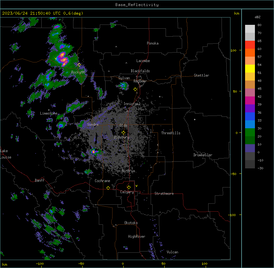Select the yellow 51–54 dBZ legend color

pos(250,68)
